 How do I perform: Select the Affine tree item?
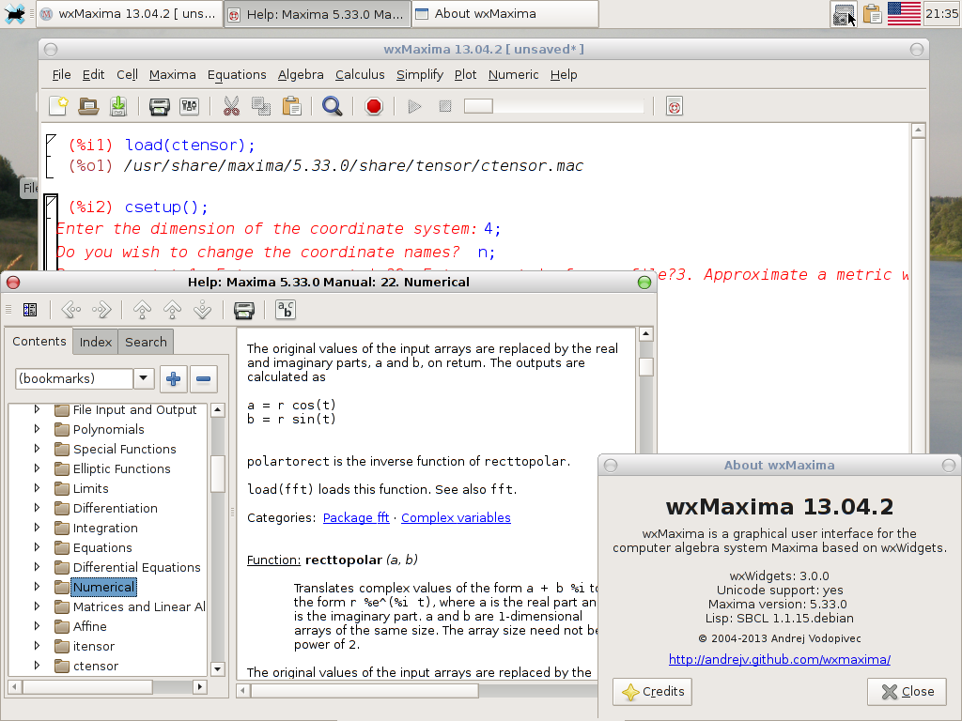[89, 626]
